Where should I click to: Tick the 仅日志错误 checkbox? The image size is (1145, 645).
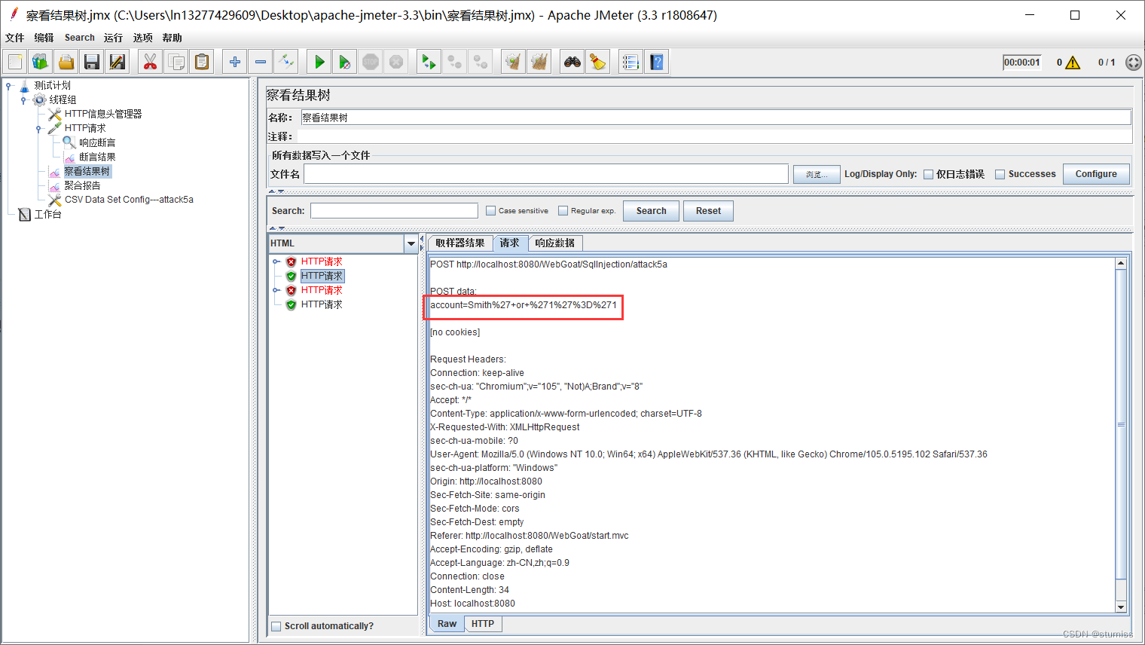coord(929,174)
